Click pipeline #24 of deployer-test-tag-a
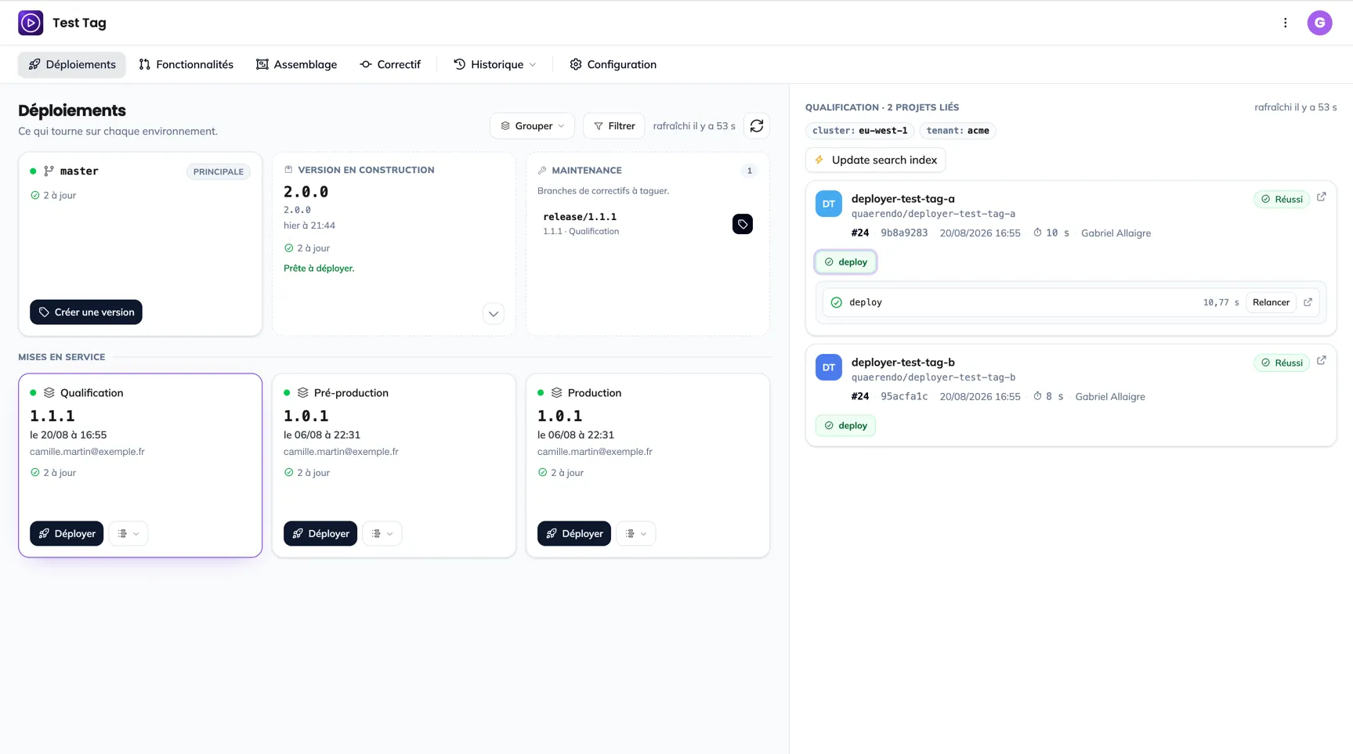This screenshot has height=754, width=1353. coord(860,233)
